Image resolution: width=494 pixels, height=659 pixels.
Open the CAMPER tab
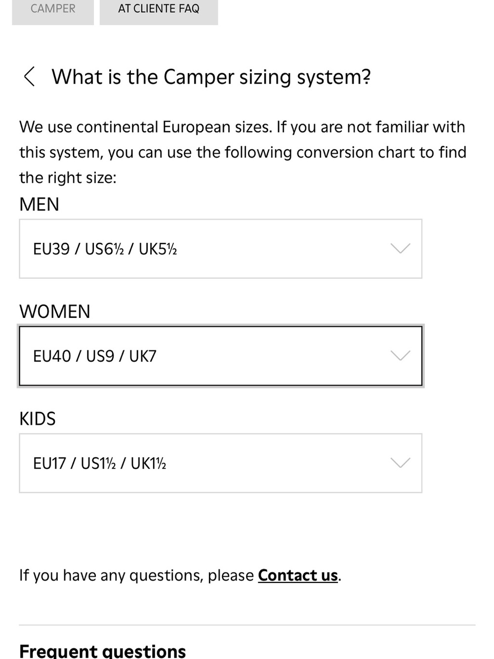53,10
